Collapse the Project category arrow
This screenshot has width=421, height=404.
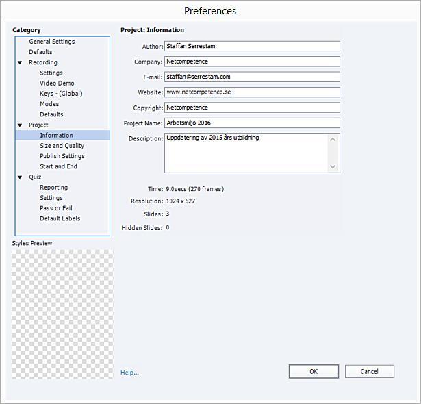coord(20,125)
